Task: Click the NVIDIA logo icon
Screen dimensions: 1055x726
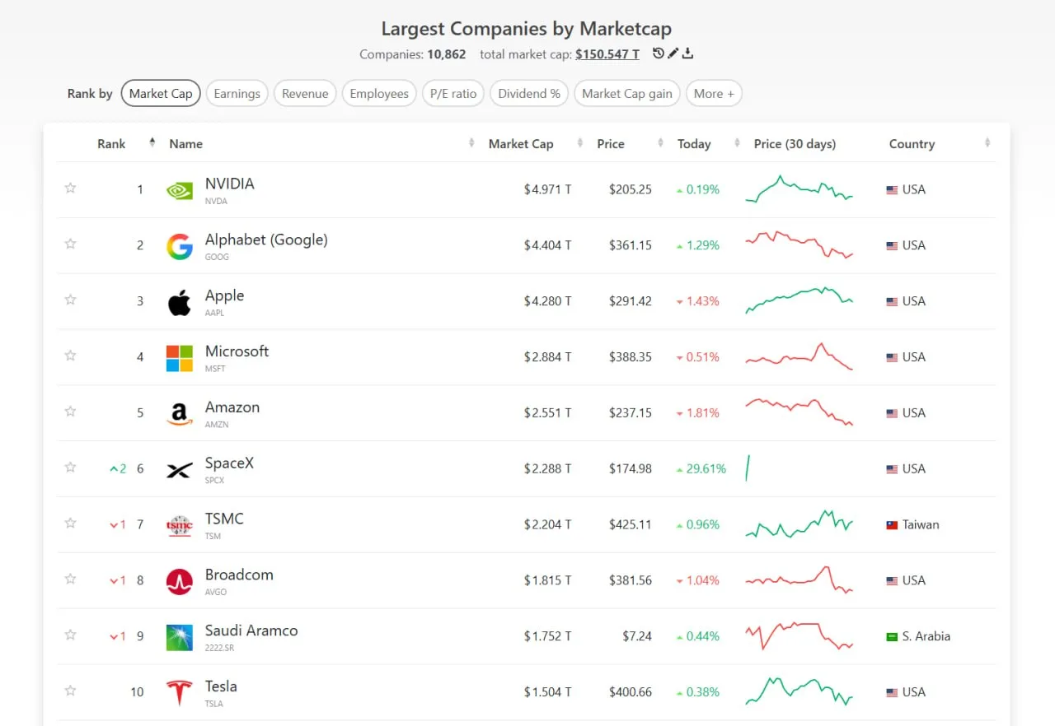Action: [179, 190]
